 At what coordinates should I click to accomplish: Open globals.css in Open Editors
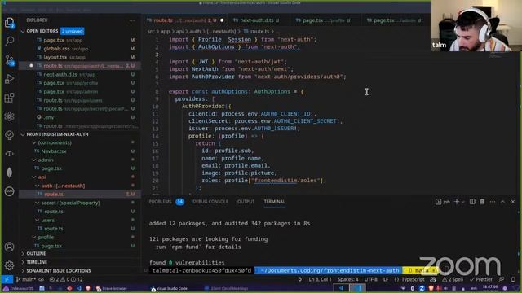pyautogui.click(x=79, y=49)
